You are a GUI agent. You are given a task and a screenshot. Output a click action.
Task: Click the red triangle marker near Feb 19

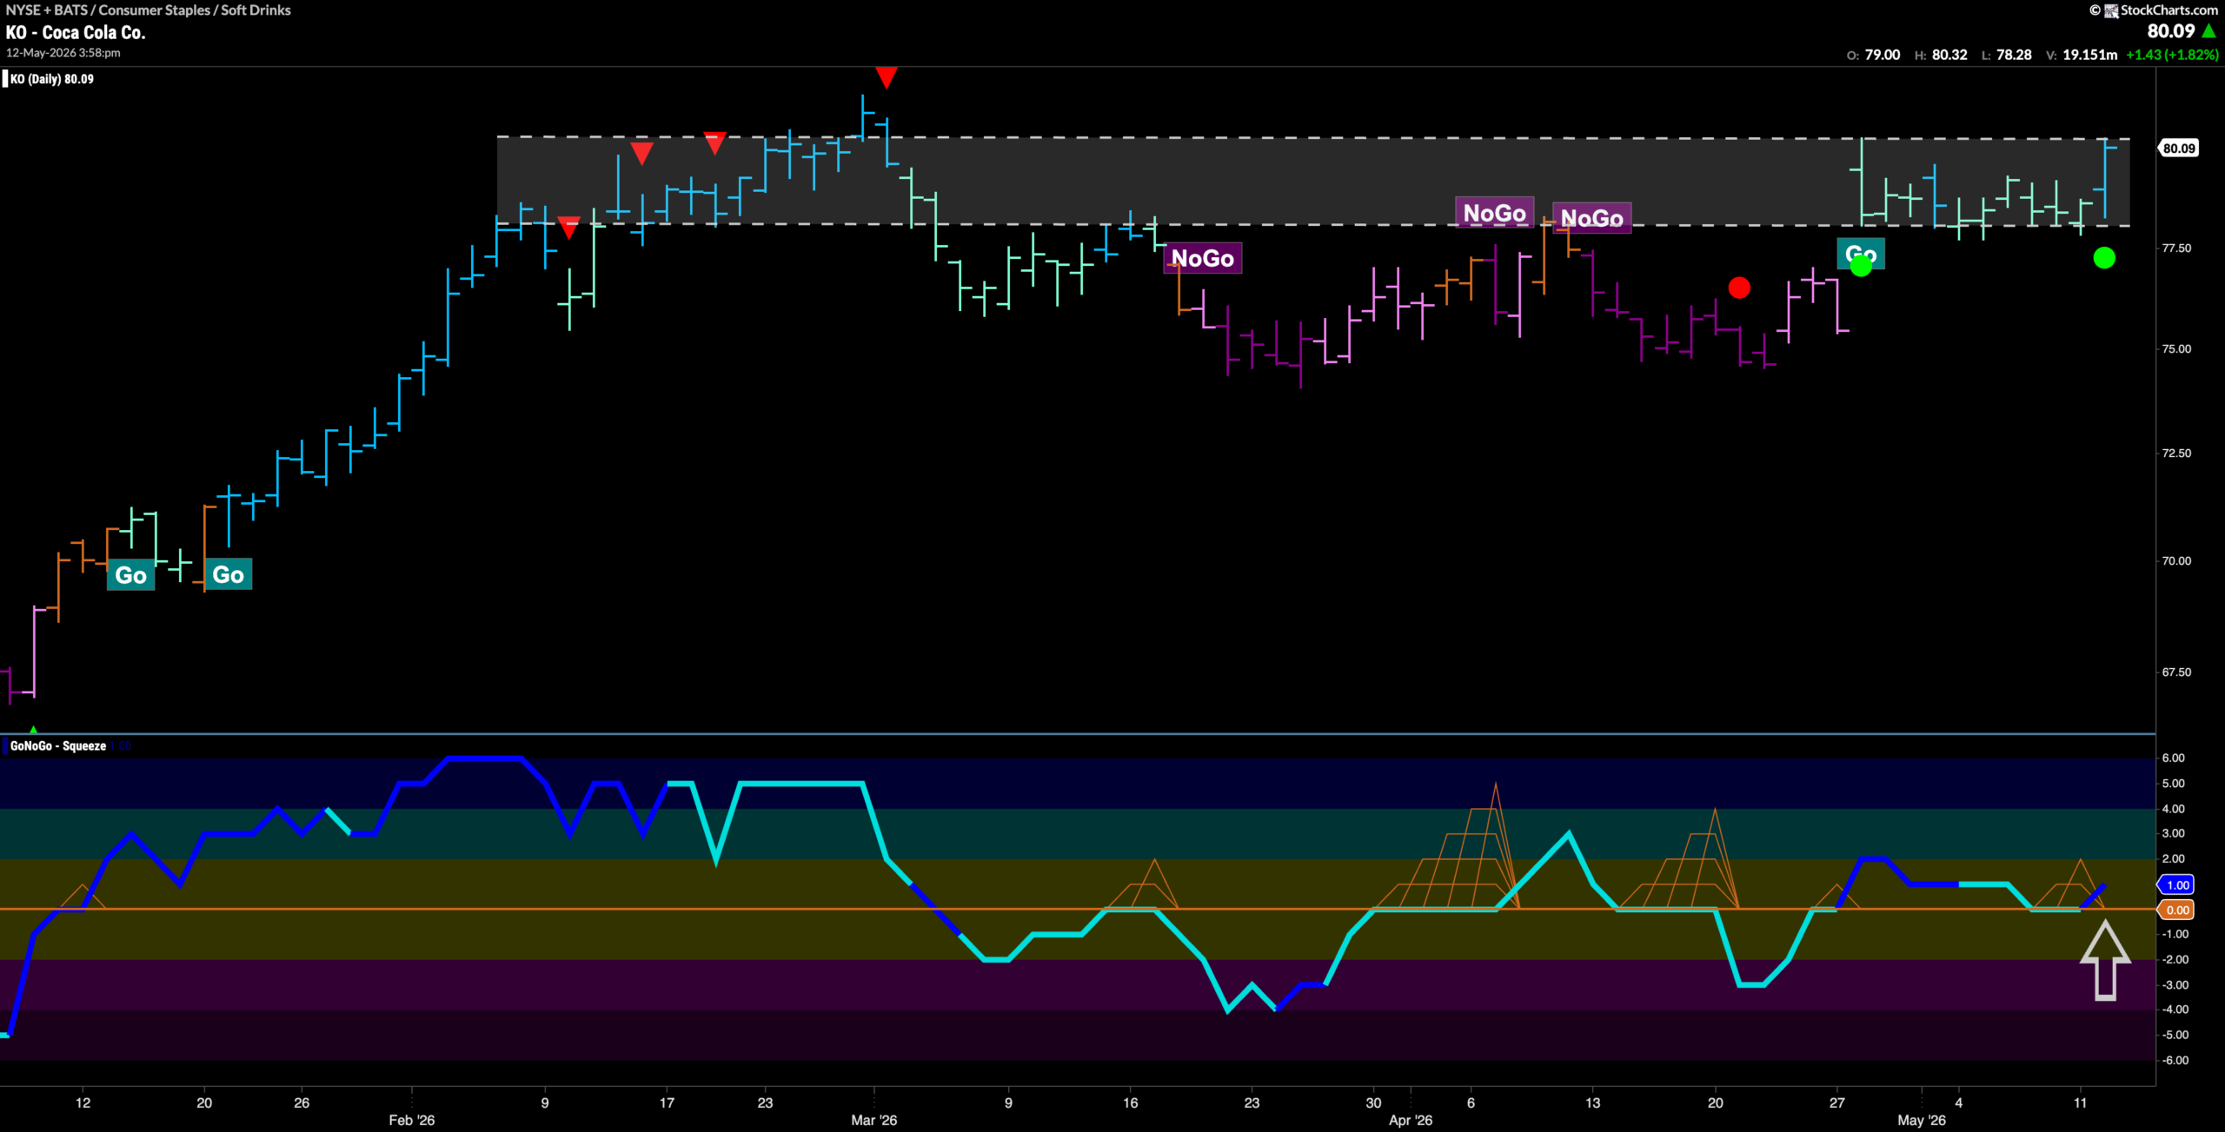(714, 142)
